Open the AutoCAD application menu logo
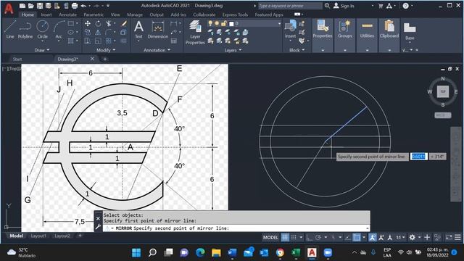The height and width of the screenshot is (261, 464). 9,8
